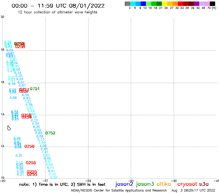This screenshot has width=219, height=193.
Task: Click the green "jason3" legend label
Action: [145, 184]
